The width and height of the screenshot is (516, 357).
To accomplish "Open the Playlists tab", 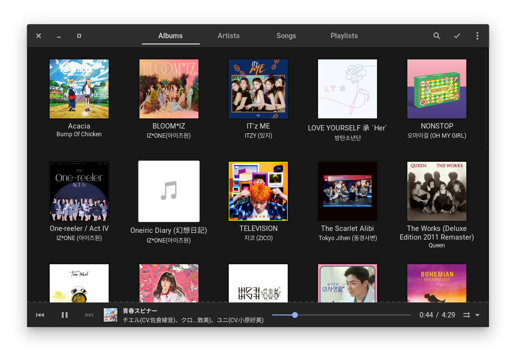I will click(344, 36).
